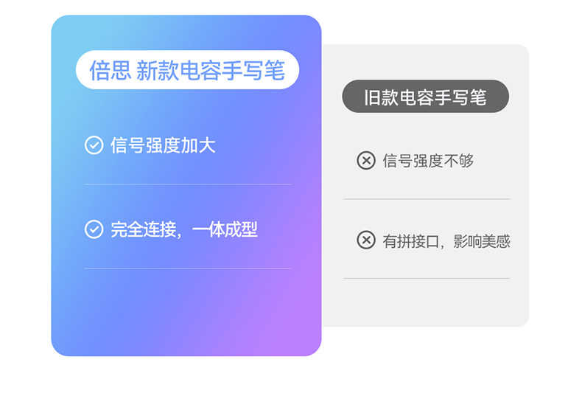Click the 有拼接口,影响美感 drawback text
Screen dimensions: 582x413
(x=446, y=241)
